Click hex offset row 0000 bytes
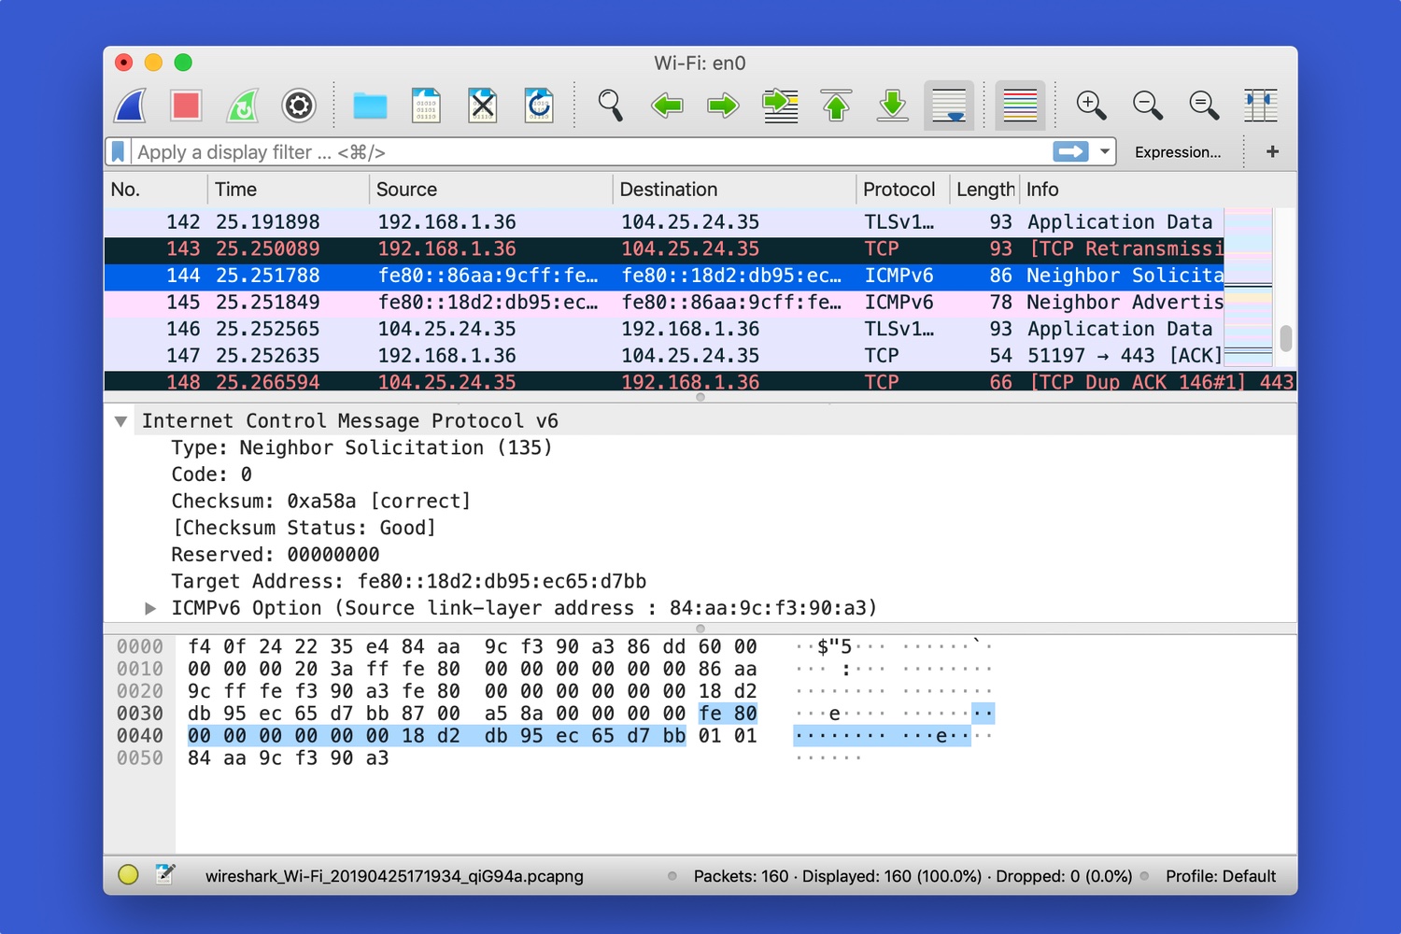The height and width of the screenshot is (934, 1401). point(472,647)
